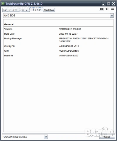
Task: Click the AMD BIOS combo box field
Action: click(58, 16)
